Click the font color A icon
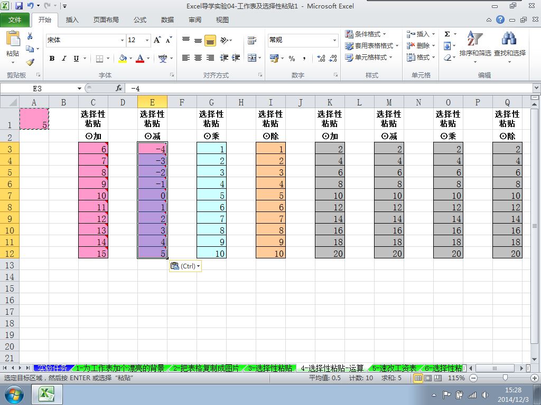The width and height of the screenshot is (541, 405). [139, 59]
